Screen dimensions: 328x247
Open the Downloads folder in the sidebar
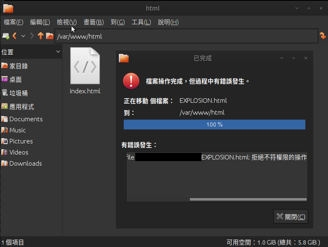[x=25, y=164]
